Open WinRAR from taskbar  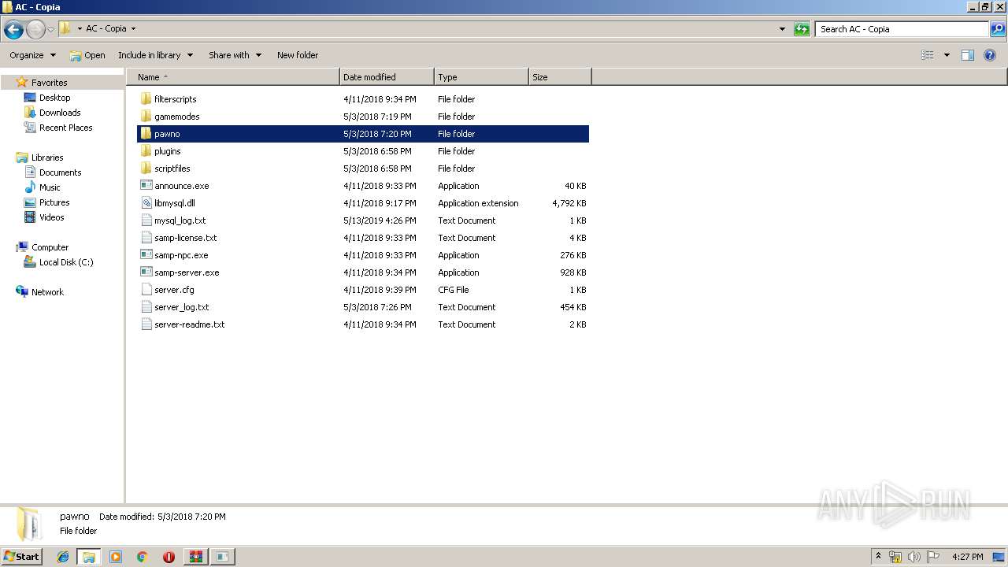[x=195, y=557]
